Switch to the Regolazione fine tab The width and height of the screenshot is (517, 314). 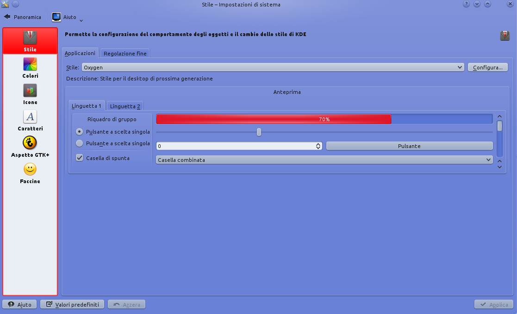coord(125,53)
